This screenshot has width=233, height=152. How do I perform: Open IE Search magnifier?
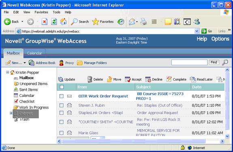(80, 22)
